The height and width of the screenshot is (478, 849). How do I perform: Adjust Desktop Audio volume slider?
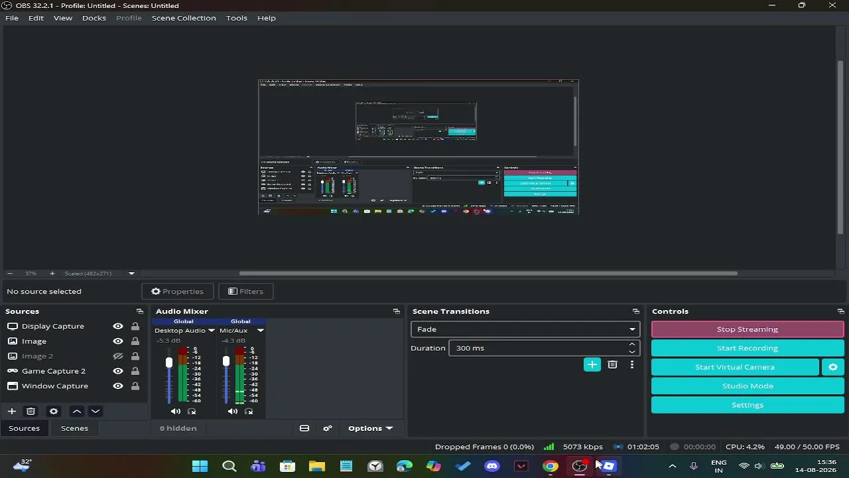click(x=169, y=362)
